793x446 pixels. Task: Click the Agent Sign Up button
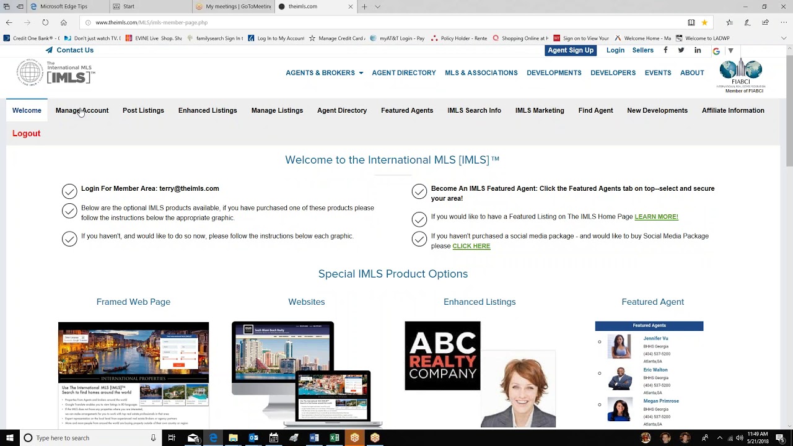[571, 50]
